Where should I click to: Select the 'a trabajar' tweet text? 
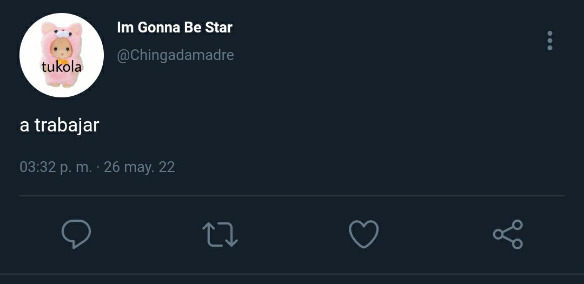pyautogui.click(x=59, y=125)
